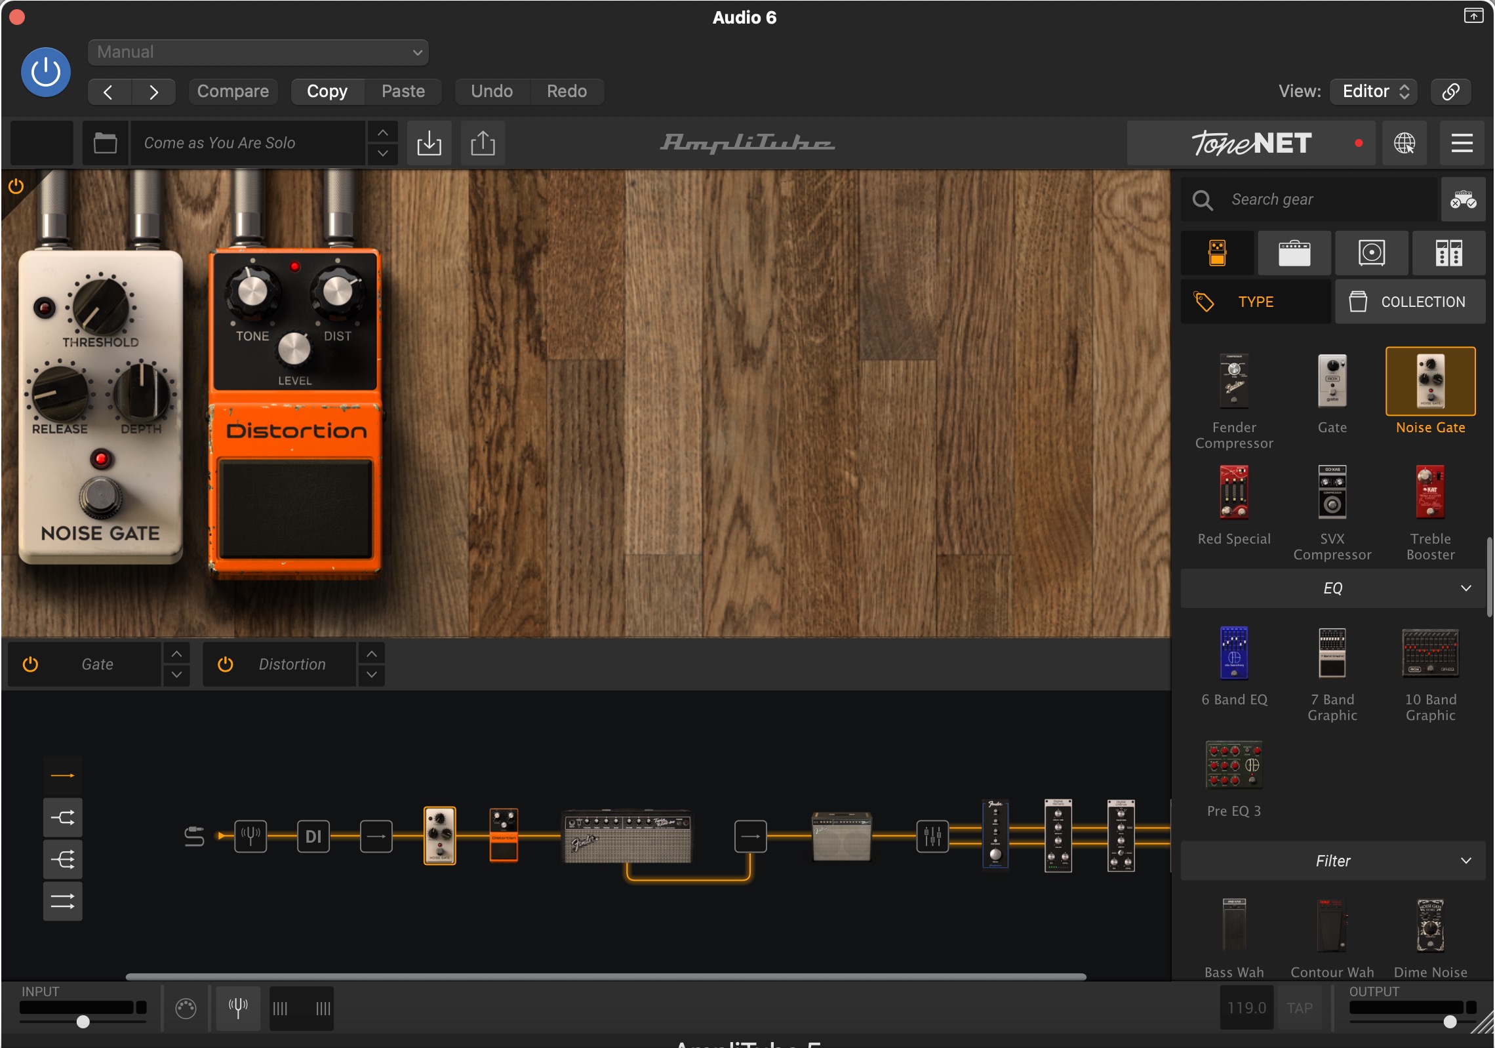Select the single-path signal routing icon

[x=63, y=776]
